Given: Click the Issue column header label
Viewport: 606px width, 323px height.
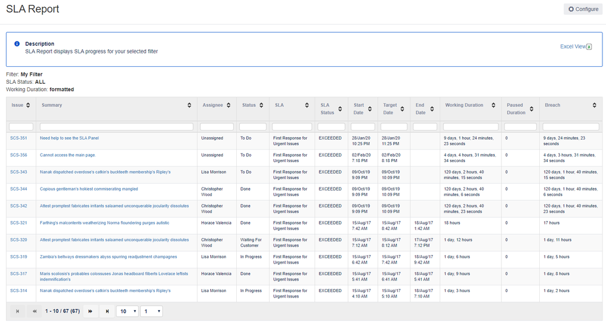Looking at the screenshot, I should (x=18, y=105).
